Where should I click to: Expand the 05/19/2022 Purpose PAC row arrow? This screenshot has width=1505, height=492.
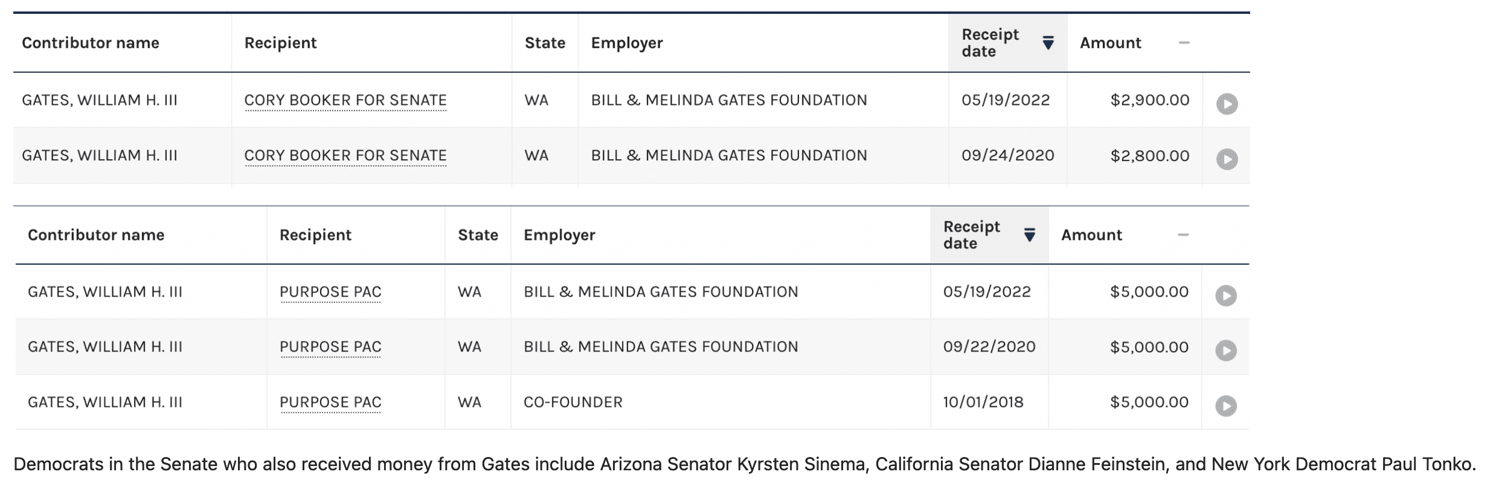tap(1225, 295)
